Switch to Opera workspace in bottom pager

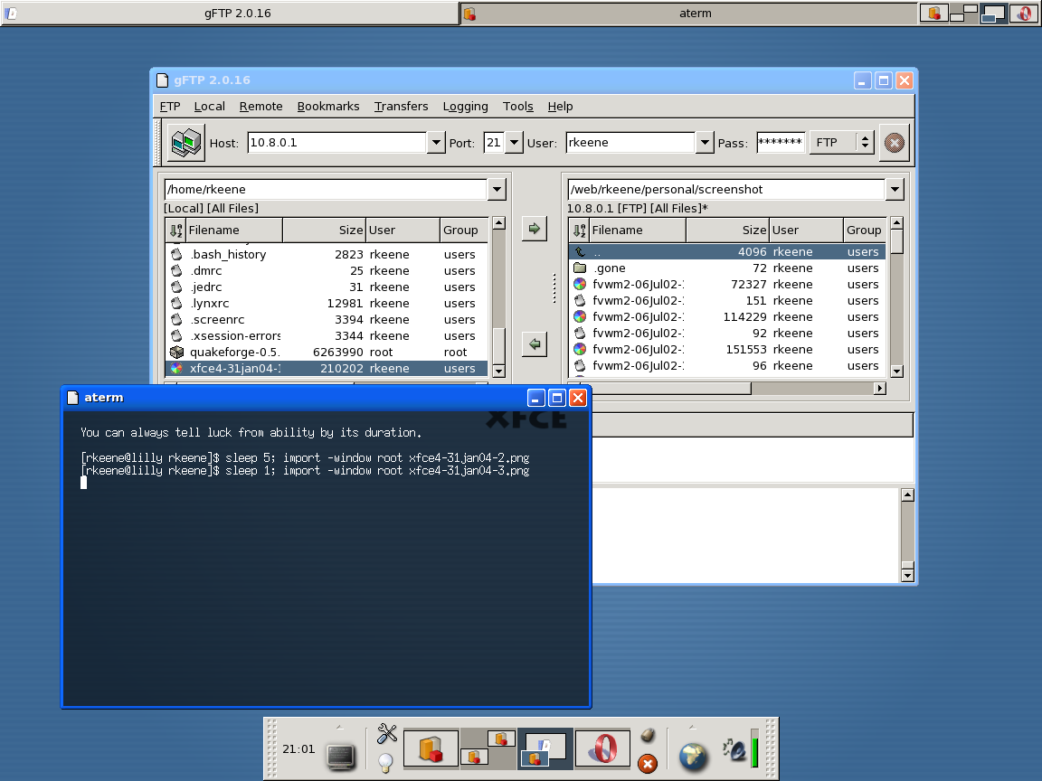[602, 748]
